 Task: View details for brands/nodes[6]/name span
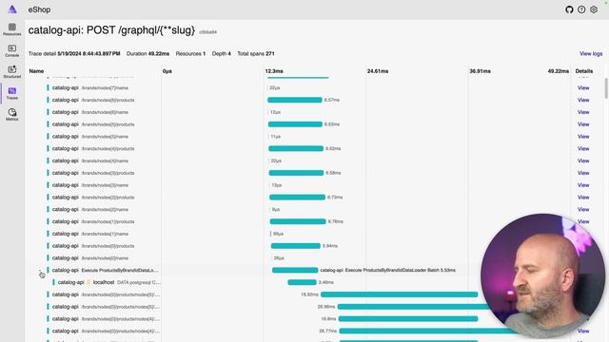pos(583,112)
